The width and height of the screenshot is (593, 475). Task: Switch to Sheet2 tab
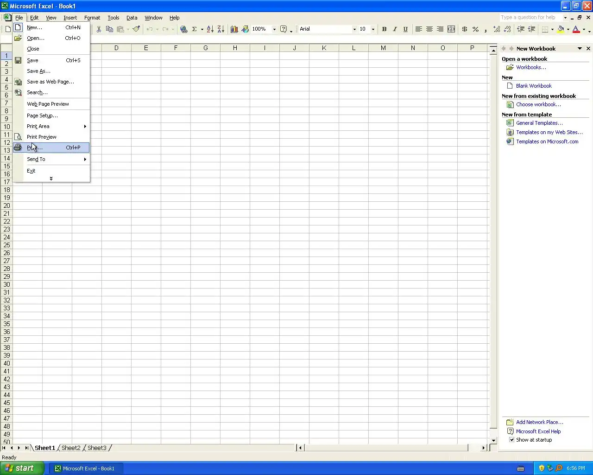tap(71, 448)
